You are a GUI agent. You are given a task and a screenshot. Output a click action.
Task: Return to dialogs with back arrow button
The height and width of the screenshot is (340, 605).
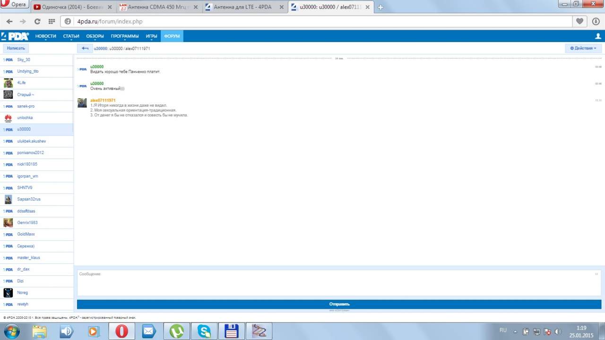click(85, 48)
